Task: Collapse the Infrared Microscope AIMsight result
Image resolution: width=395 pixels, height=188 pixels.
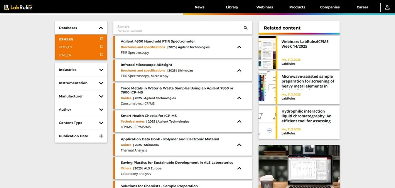Action: [x=239, y=70]
